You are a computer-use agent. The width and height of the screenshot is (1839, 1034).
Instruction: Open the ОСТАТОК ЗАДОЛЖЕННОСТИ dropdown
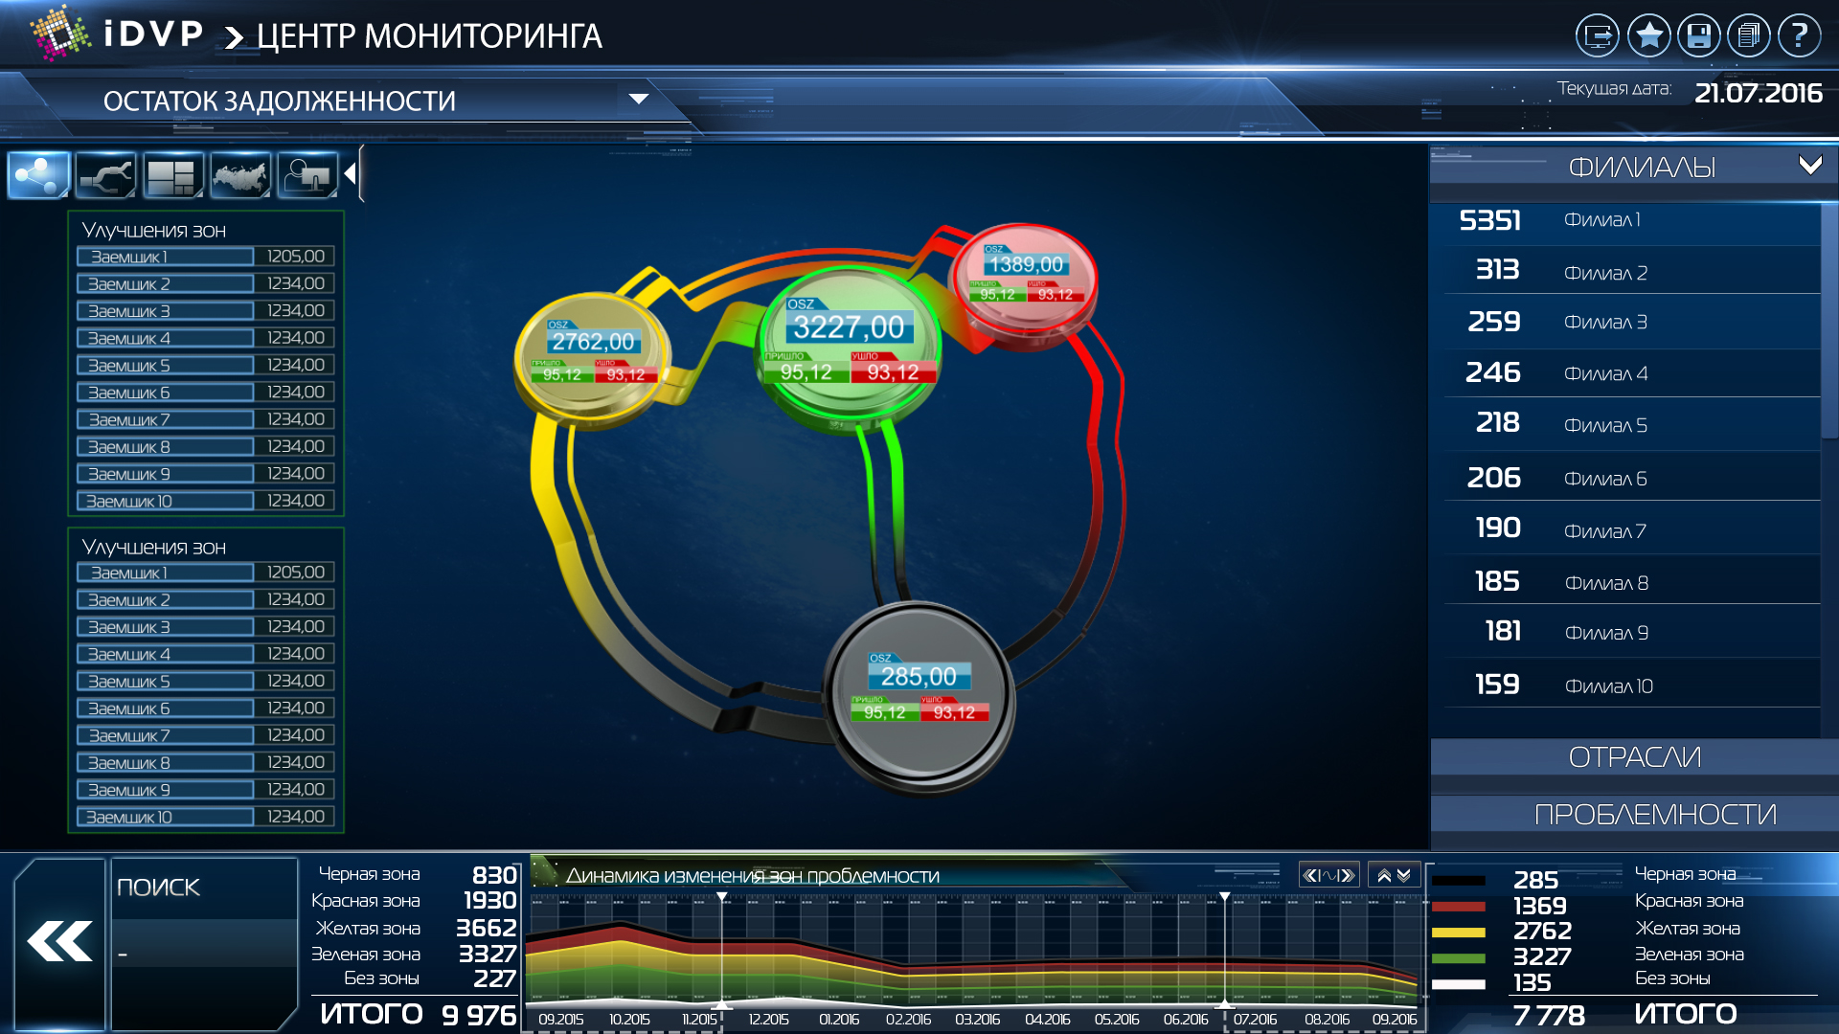(638, 100)
